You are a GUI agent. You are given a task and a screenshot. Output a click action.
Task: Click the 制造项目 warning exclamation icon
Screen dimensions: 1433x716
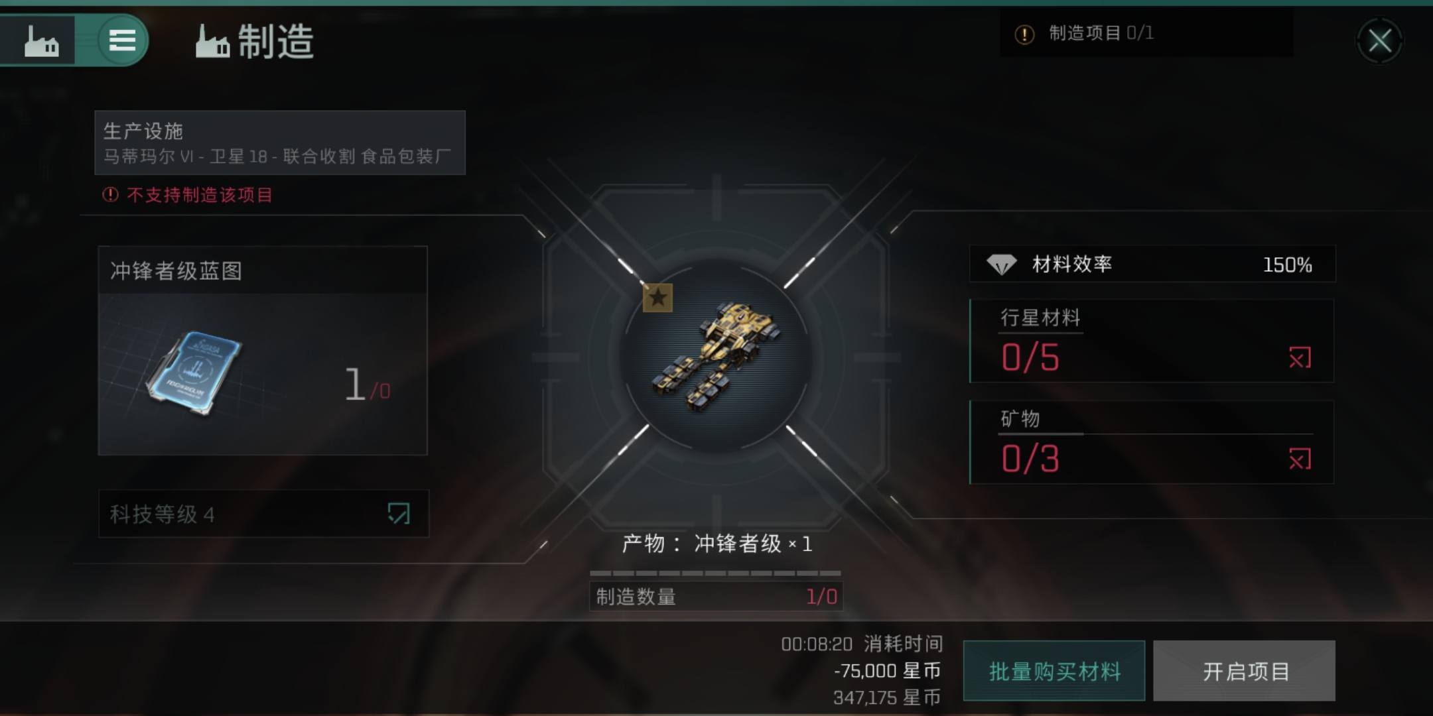[1024, 34]
